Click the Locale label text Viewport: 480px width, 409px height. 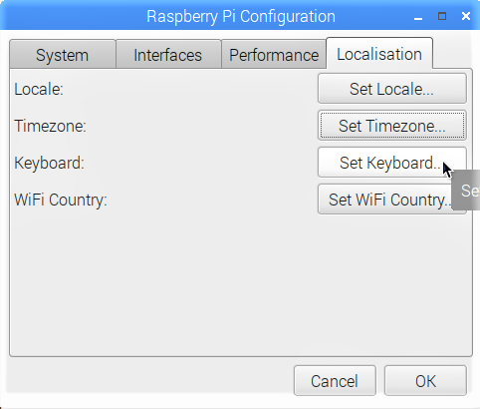(x=39, y=89)
